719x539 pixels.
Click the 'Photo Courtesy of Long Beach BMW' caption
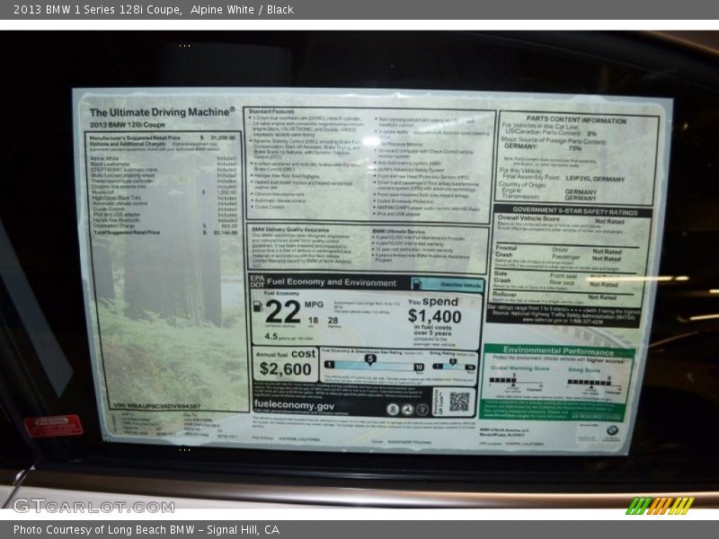pyautogui.click(x=103, y=530)
